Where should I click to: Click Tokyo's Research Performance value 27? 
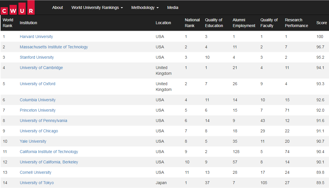click(287, 183)
